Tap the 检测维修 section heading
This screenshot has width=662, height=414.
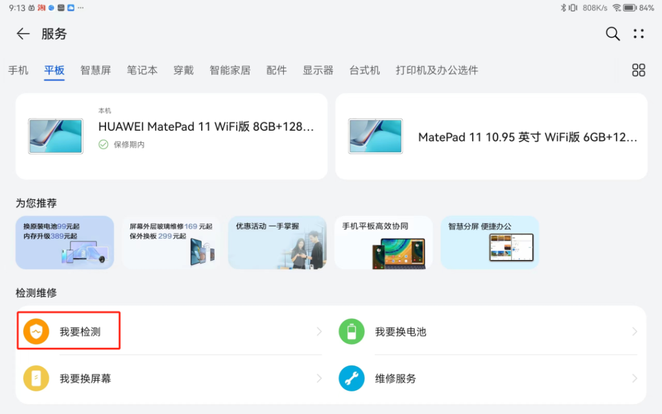[36, 293]
